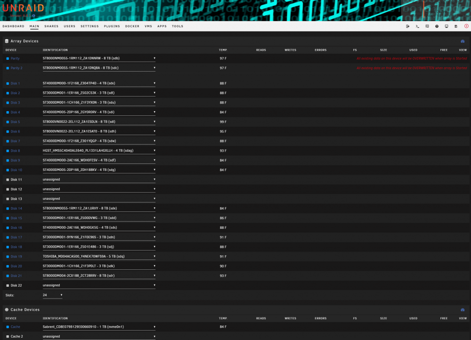
Task: Go to the Dashboard tab
Action: click(x=13, y=26)
